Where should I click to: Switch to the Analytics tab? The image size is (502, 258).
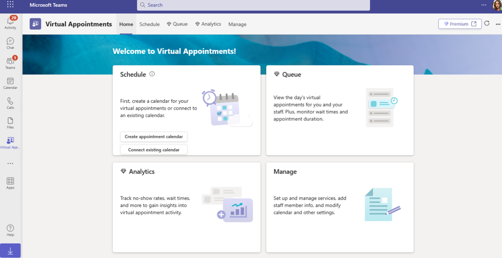(208, 24)
